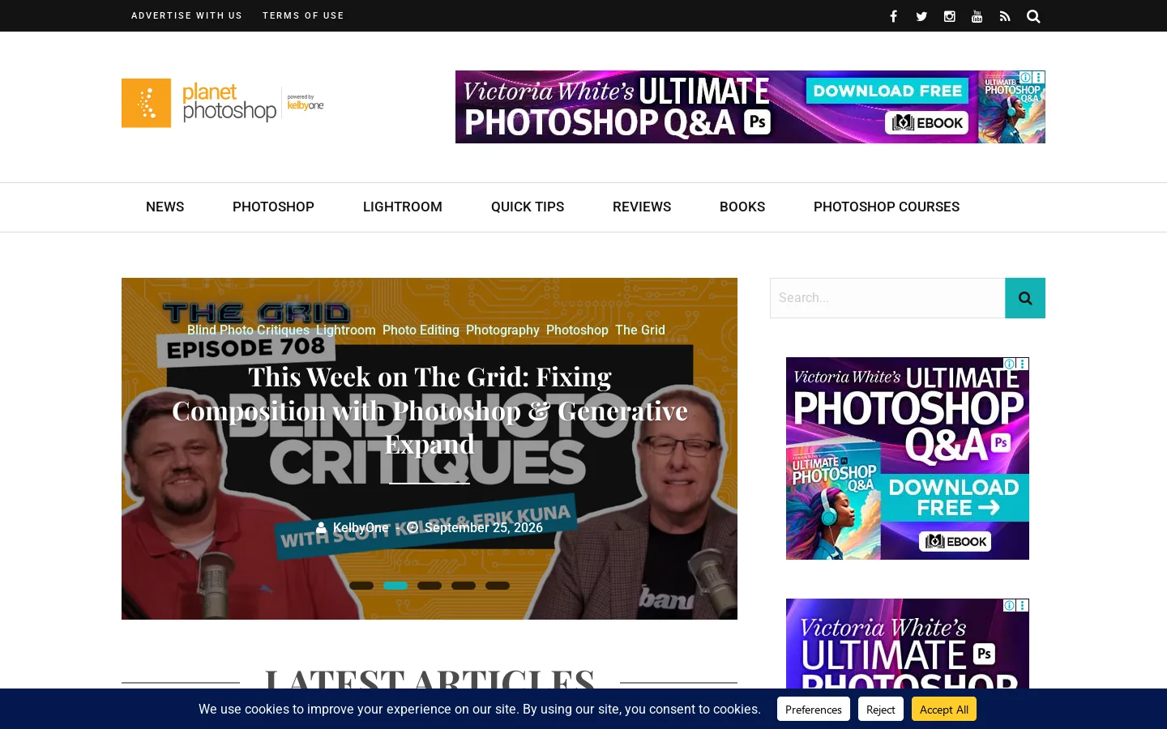Open the Photoshop menu item
The image size is (1167, 729).
(x=273, y=207)
